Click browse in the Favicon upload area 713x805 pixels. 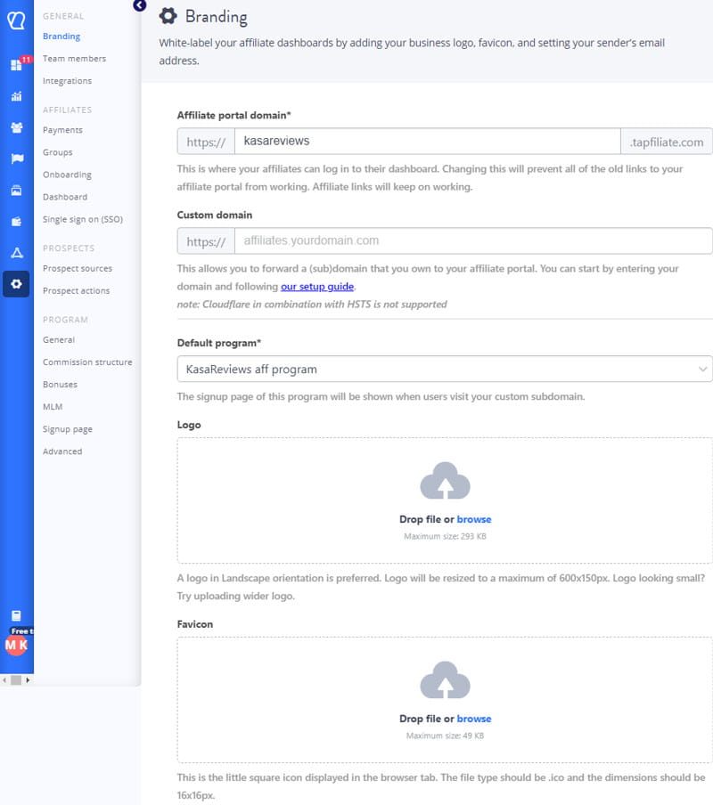click(x=473, y=719)
